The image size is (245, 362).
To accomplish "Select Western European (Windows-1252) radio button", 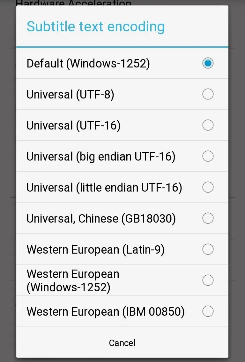I will (x=208, y=280).
